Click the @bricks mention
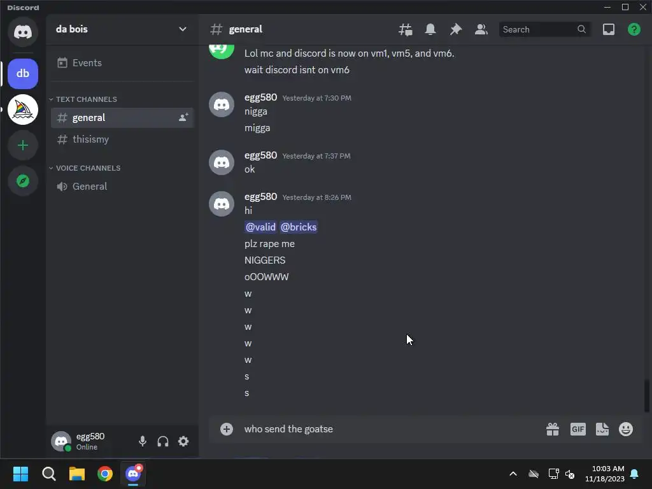Image resolution: width=652 pixels, height=489 pixels. click(299, 227)
